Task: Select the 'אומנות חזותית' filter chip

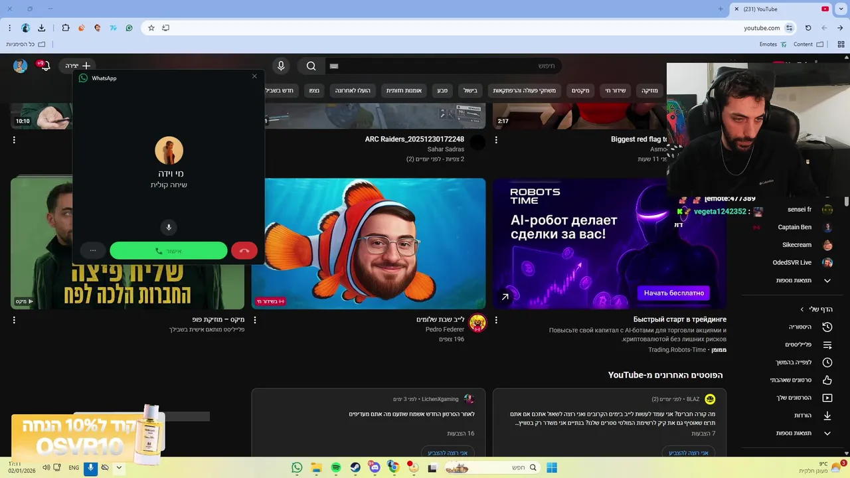Action: 404,90
